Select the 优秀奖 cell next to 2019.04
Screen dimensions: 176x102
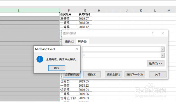coord(69,90)
